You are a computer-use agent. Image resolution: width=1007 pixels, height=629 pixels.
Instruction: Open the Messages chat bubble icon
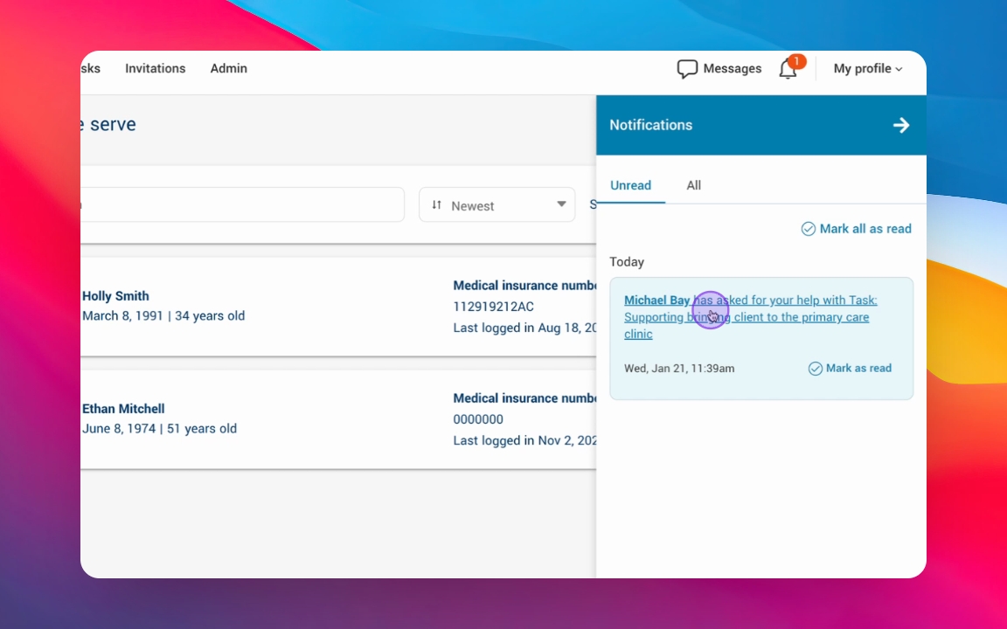point(686,69)
